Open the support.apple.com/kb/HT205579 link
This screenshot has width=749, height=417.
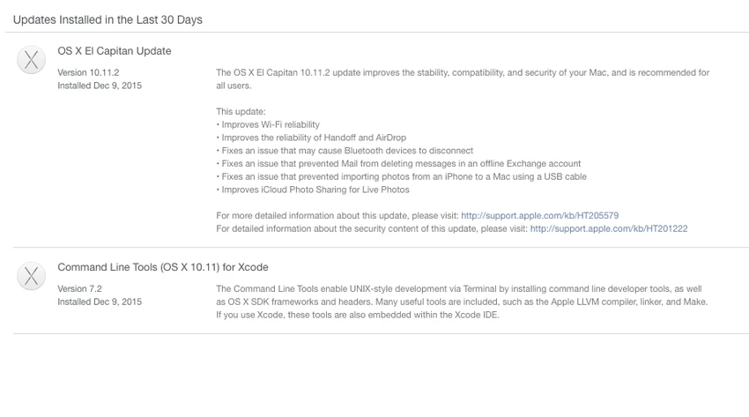pos(540,215)
